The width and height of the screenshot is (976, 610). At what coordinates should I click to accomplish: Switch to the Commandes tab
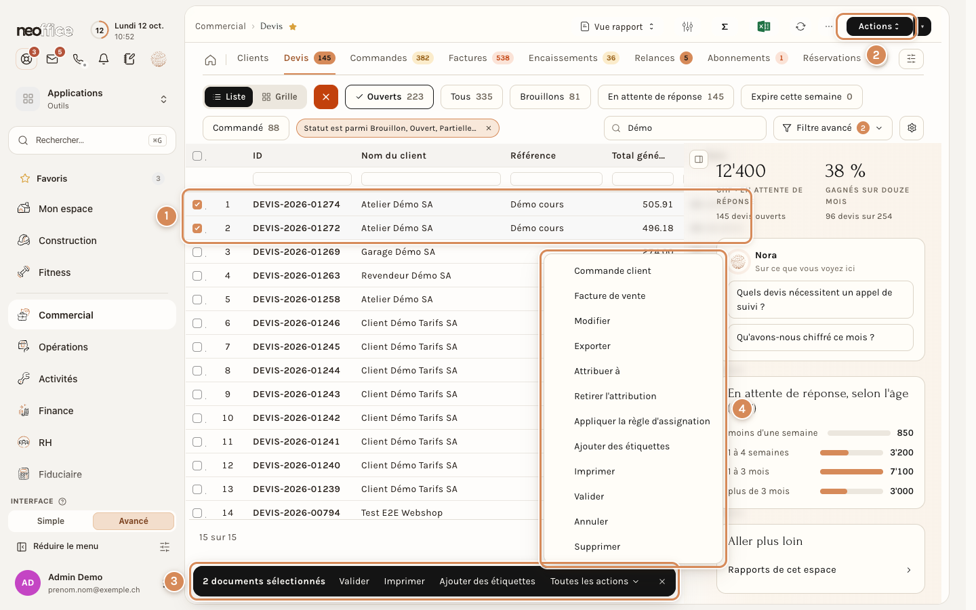pos(391,58)
